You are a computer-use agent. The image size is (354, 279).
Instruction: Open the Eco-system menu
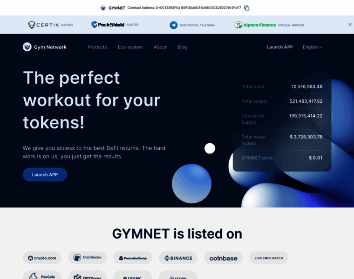130,47
